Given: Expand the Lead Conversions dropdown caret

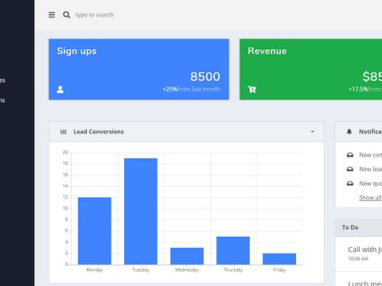Looking at the screenshot, I should coord(312,132).
